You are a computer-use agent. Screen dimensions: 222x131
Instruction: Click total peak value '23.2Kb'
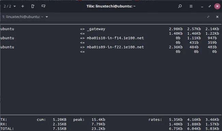(x=98, y=129)
